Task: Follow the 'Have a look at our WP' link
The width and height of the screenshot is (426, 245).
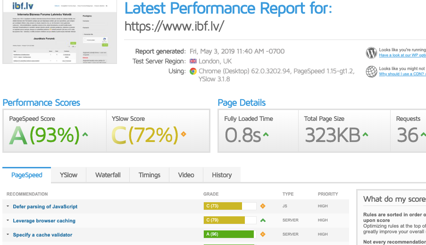Action: pyautogui.click(x=402, y=55)
